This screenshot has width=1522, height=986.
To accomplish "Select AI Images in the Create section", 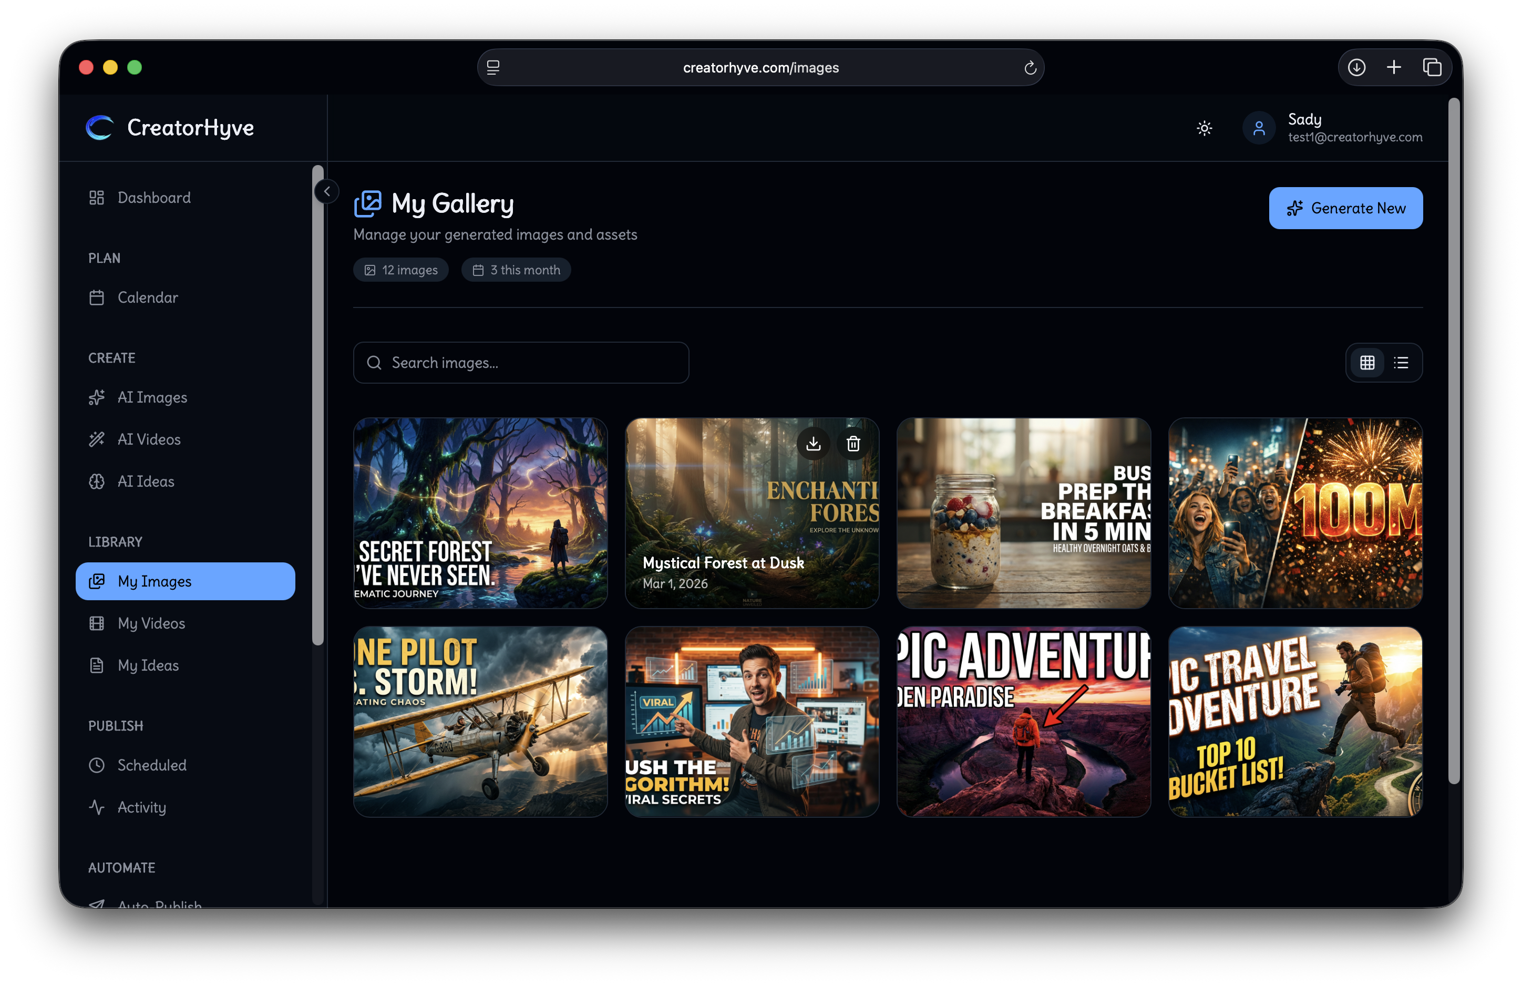I will pos(152,397).
